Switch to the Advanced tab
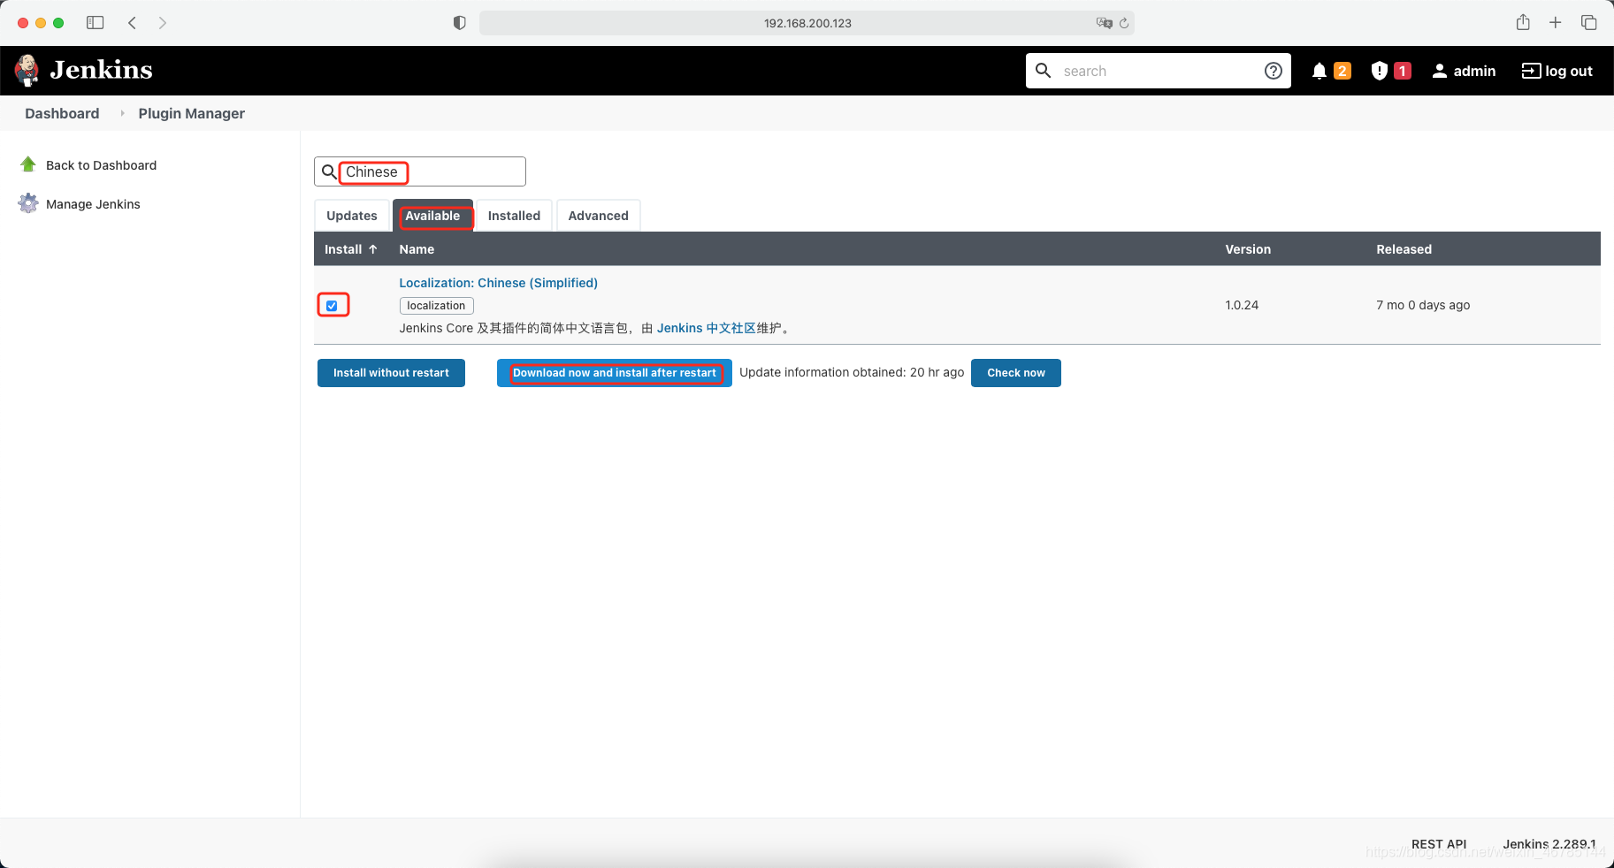The height and width of the screenshot is (868, 1614). point(599,216)
